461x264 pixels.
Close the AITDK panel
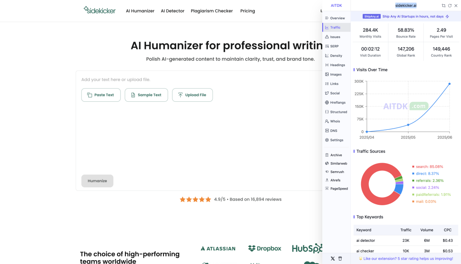456,6
